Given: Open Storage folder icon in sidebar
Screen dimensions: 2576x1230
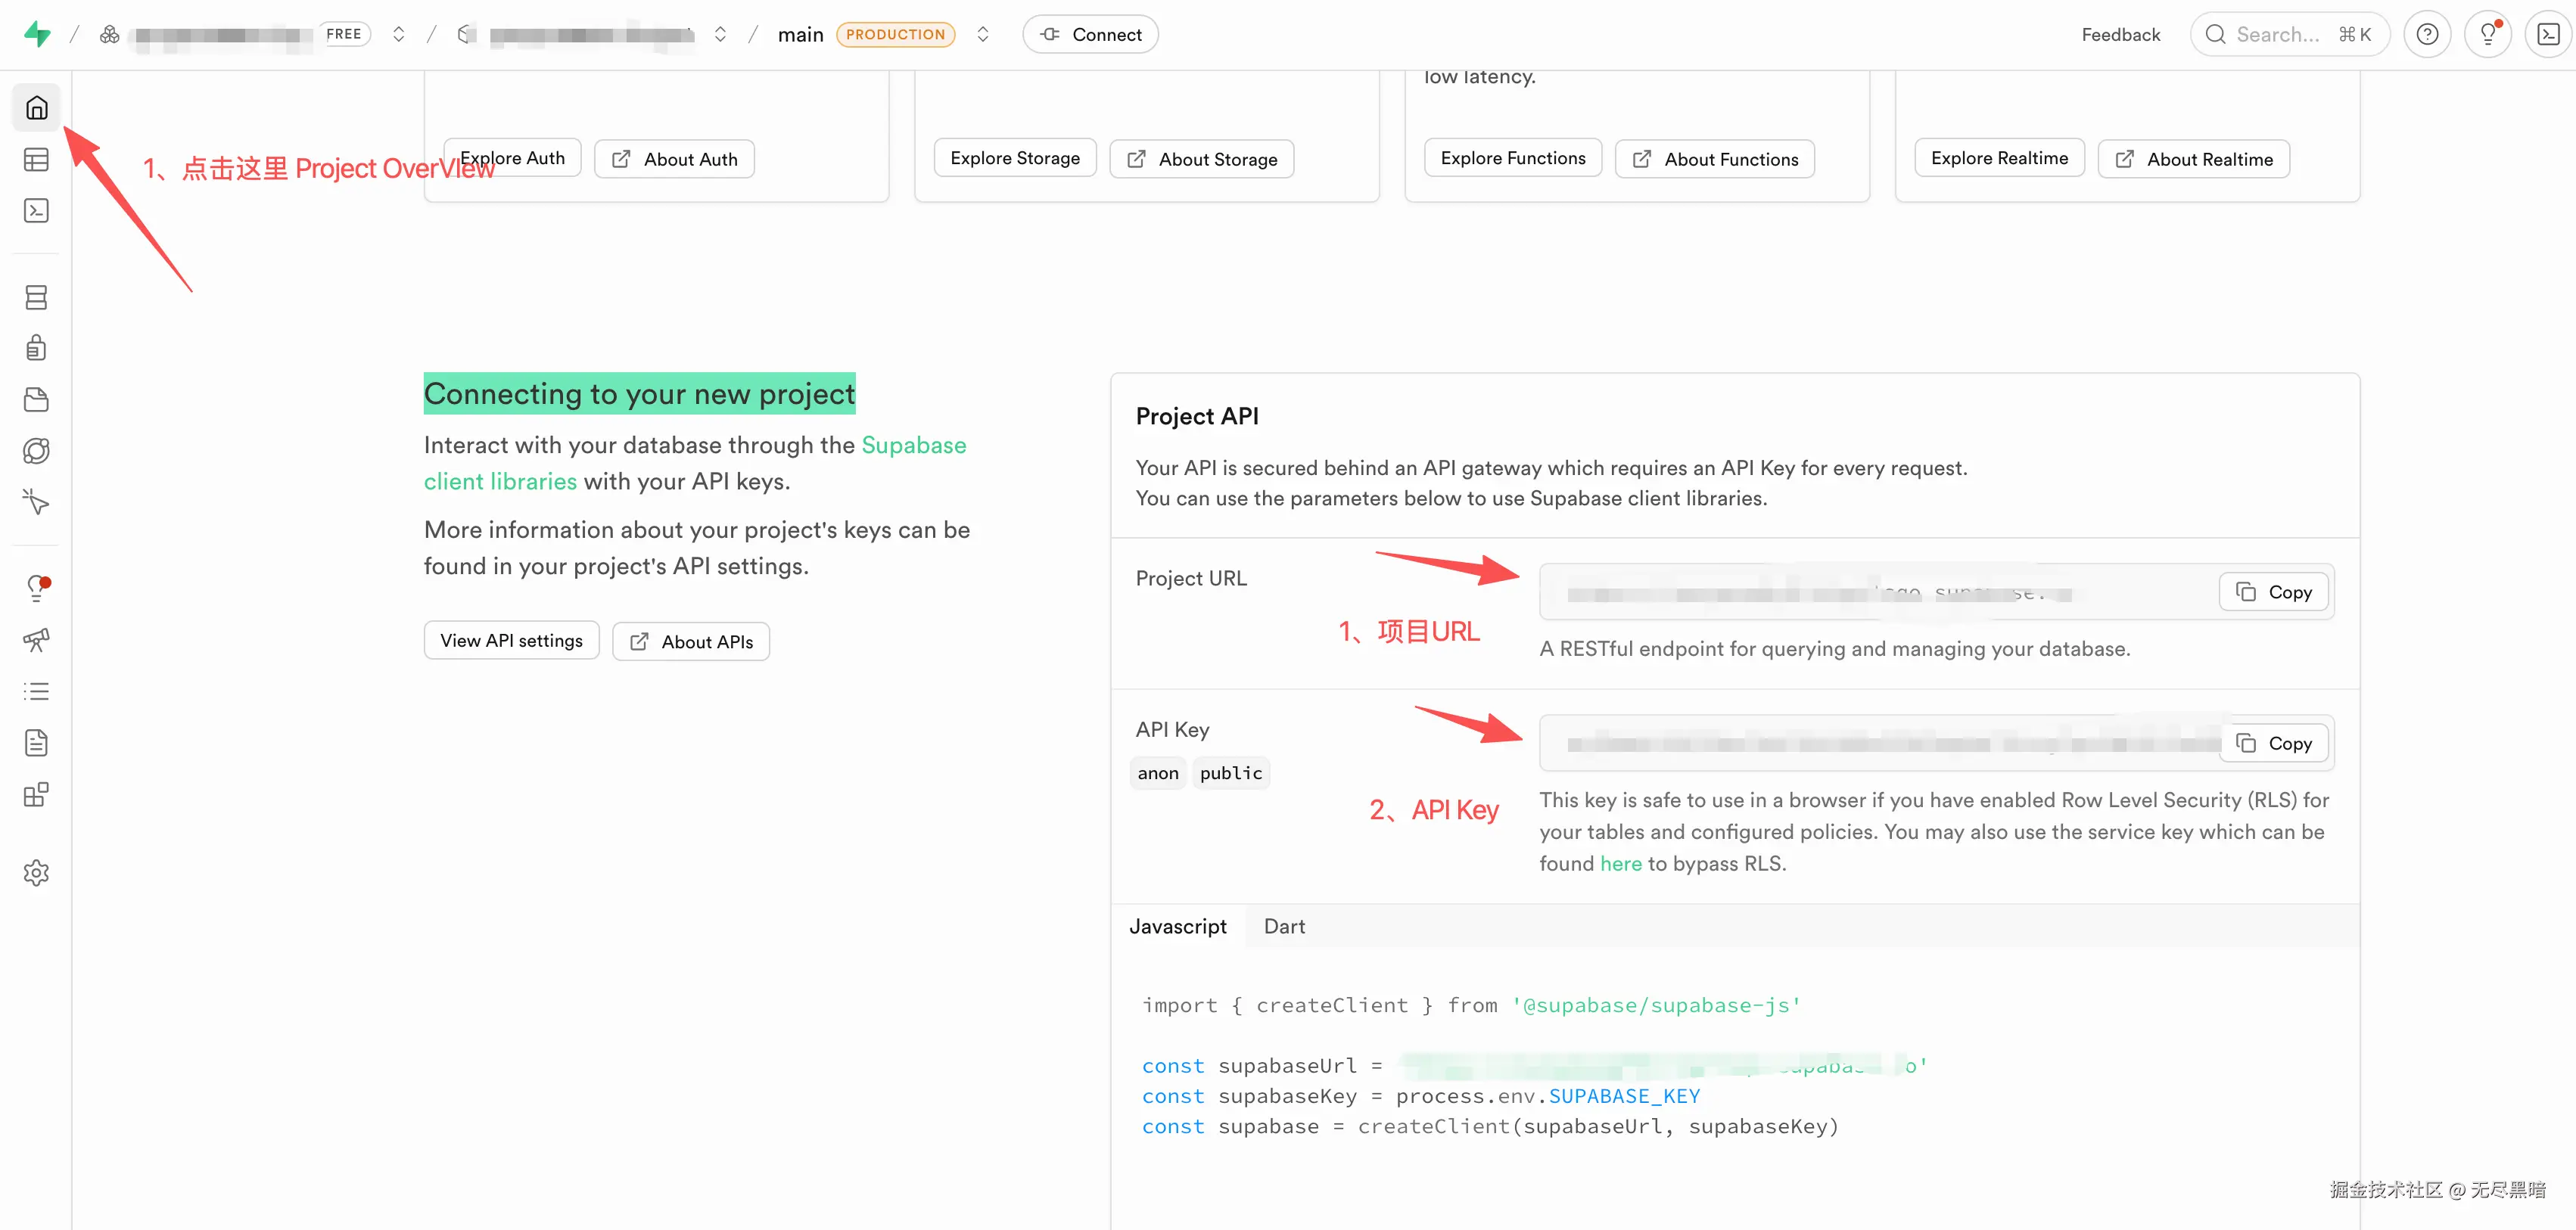Looking at the screenshot, I should click(x=36, y=399).
